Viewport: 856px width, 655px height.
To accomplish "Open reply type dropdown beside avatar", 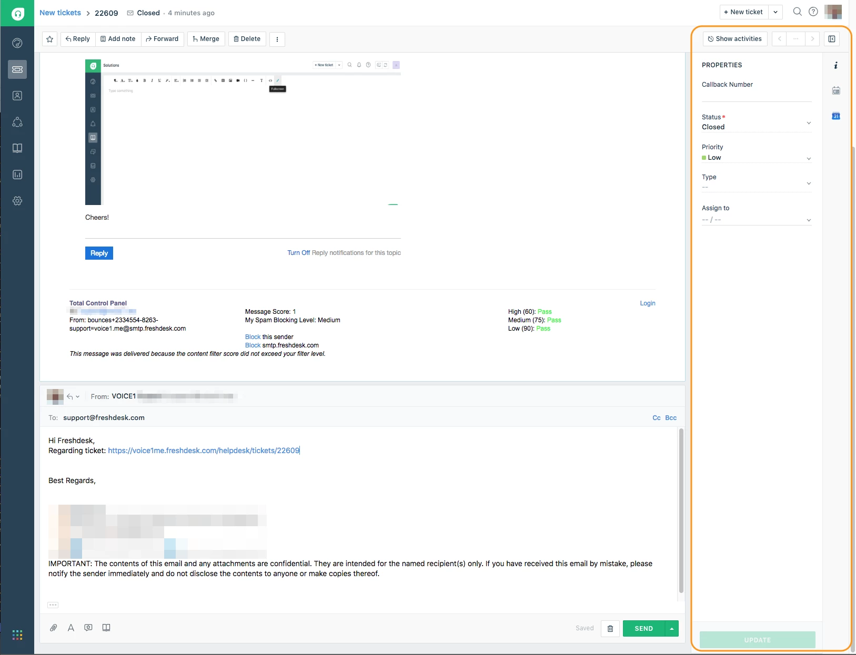I will pos(73,397).
